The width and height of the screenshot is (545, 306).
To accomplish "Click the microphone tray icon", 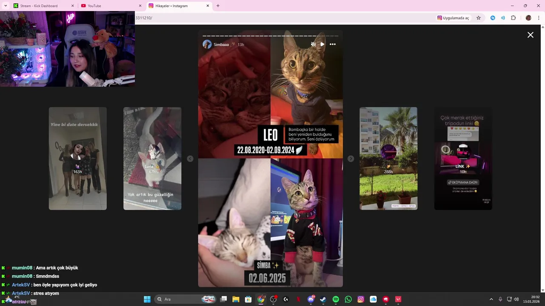I will click(x=500, y=299).
